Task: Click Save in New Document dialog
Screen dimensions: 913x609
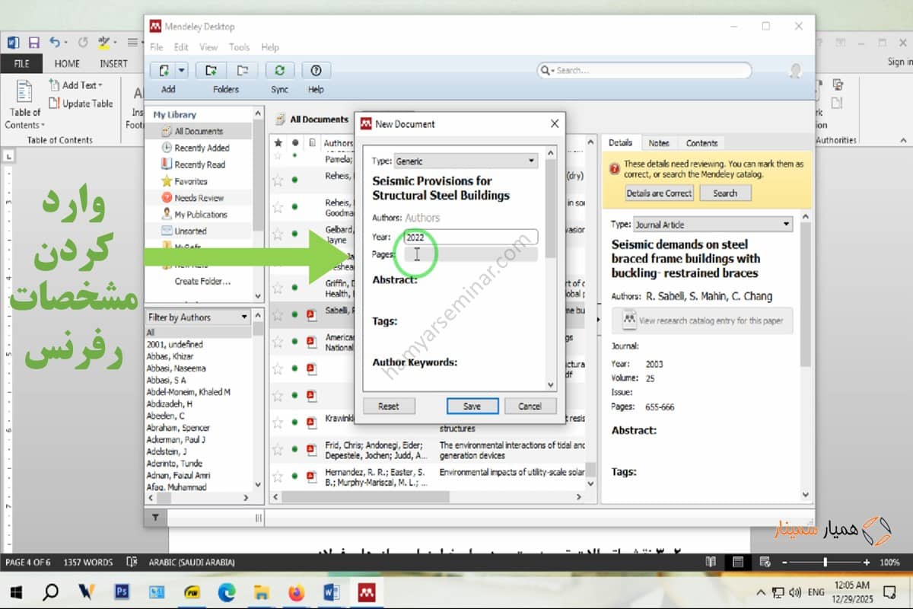Action: [472, 406]
